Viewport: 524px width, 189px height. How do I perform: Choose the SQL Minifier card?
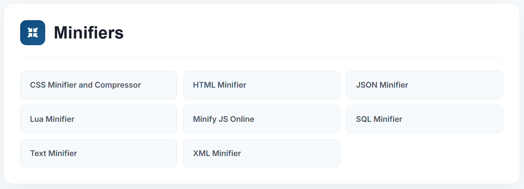(424, 119)
